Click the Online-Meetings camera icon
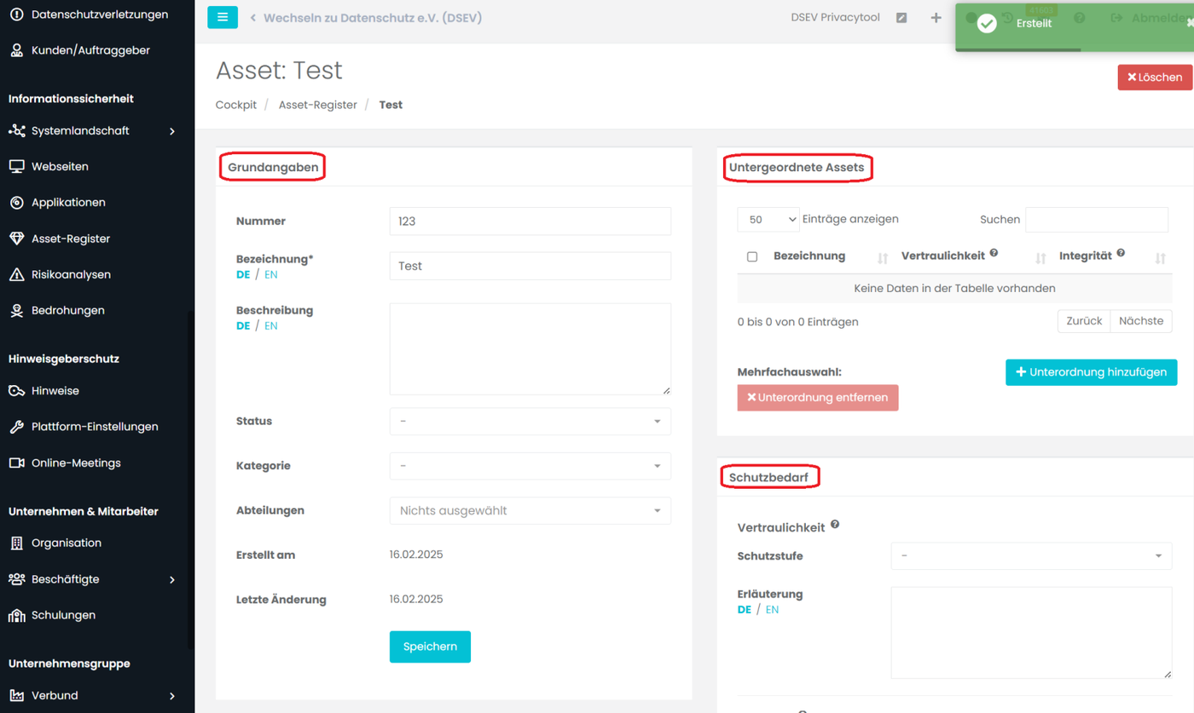Screen dimensions: 1194x713 click(x=16, y=463)
